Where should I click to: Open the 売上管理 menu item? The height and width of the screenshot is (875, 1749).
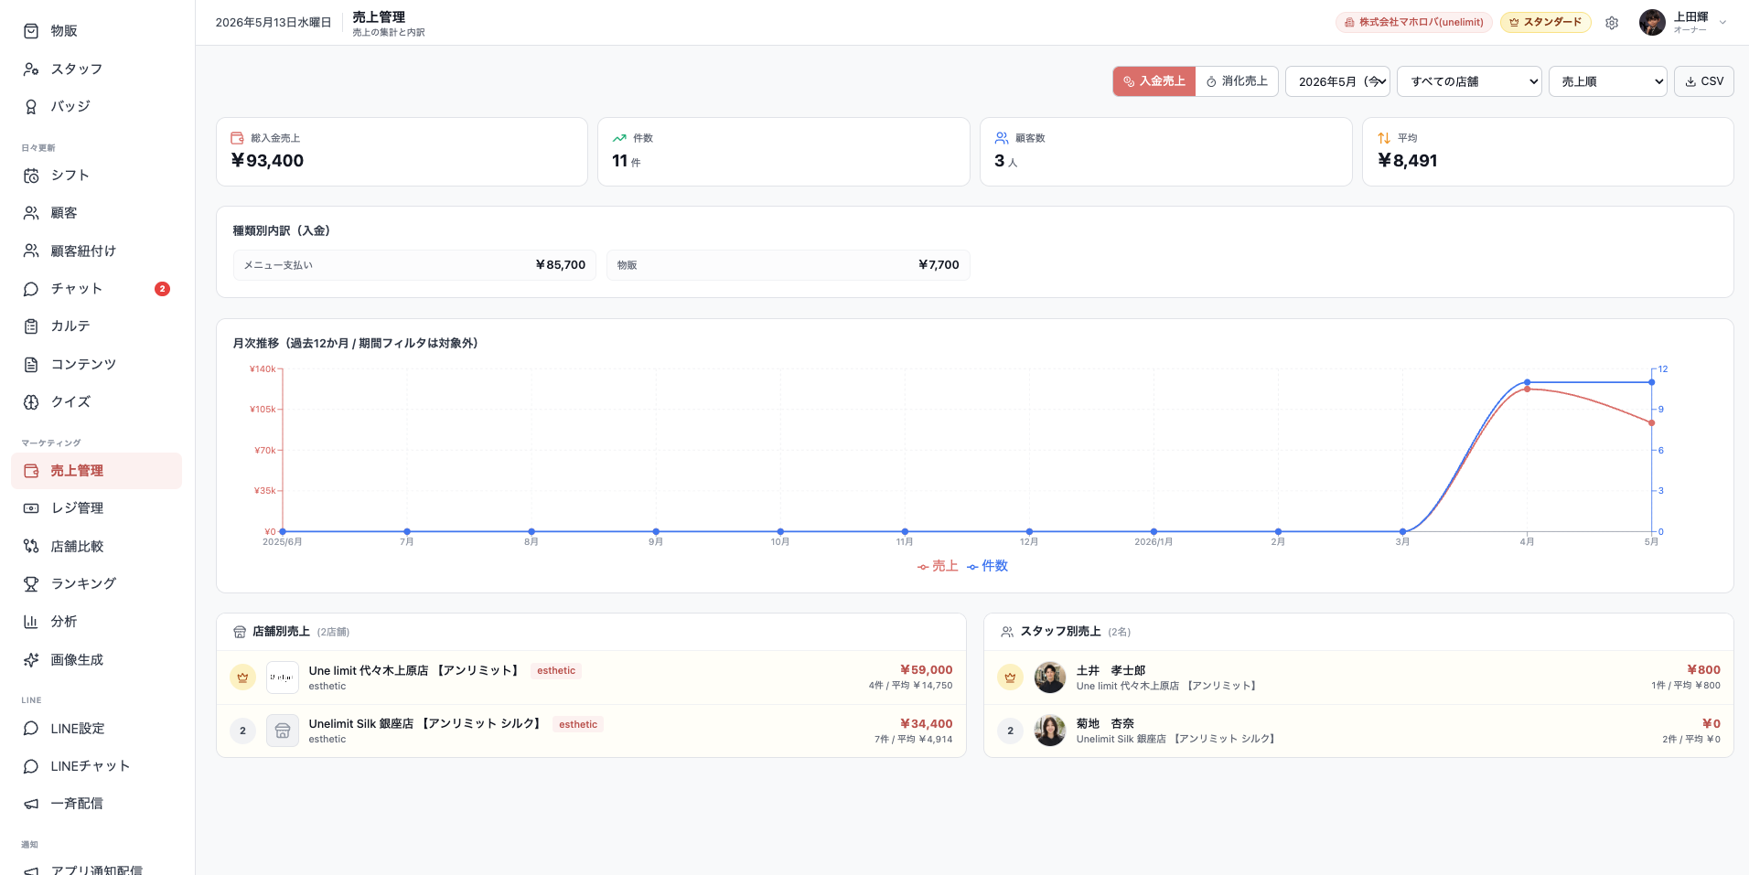97,471
